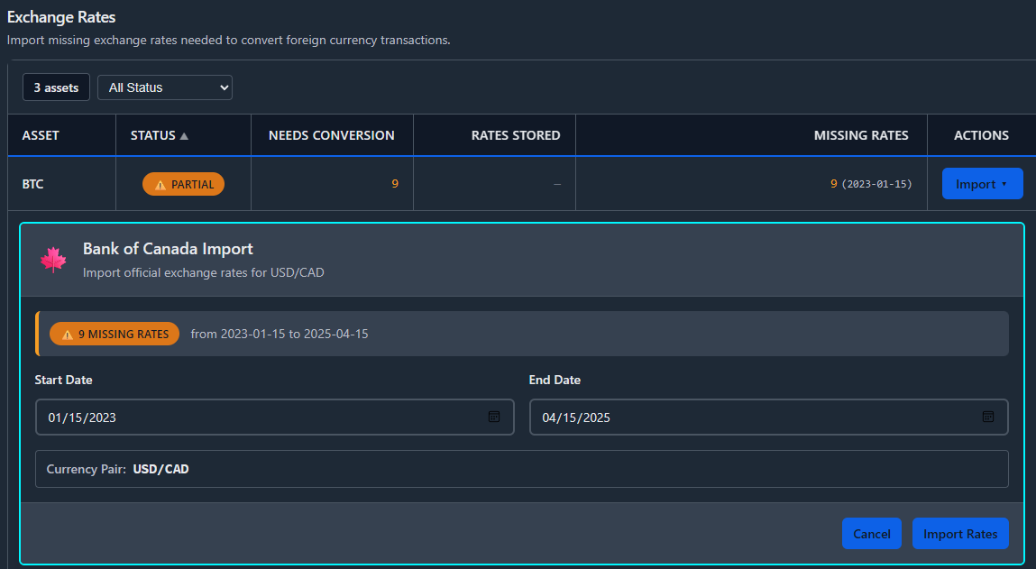Focus the Start Date field showing 01/15/2023
Image resolution: width=1036 pixels, height=569 pixels.
(261, 418)
